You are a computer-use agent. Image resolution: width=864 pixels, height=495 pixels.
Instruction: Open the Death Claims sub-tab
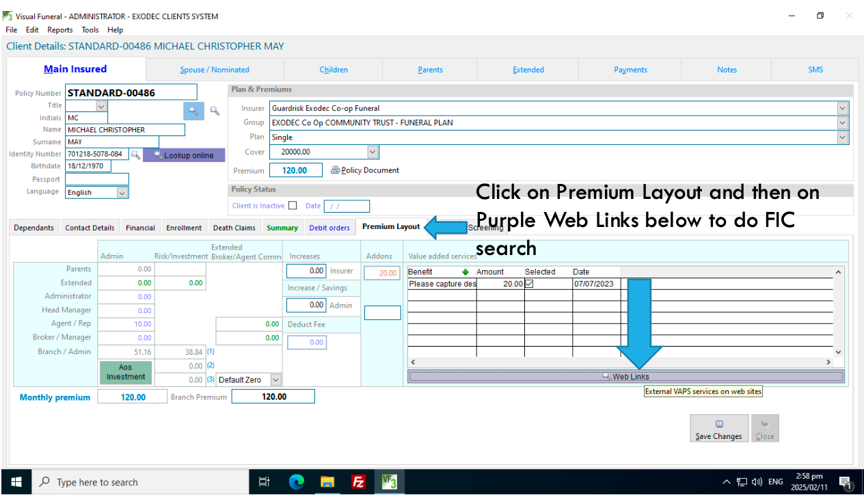pyautogui.click(x=234, y=228)
